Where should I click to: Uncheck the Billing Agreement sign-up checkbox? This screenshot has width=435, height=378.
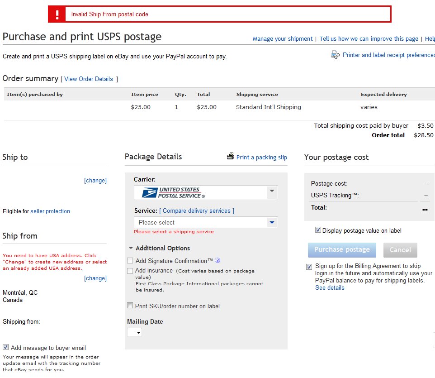309,267
